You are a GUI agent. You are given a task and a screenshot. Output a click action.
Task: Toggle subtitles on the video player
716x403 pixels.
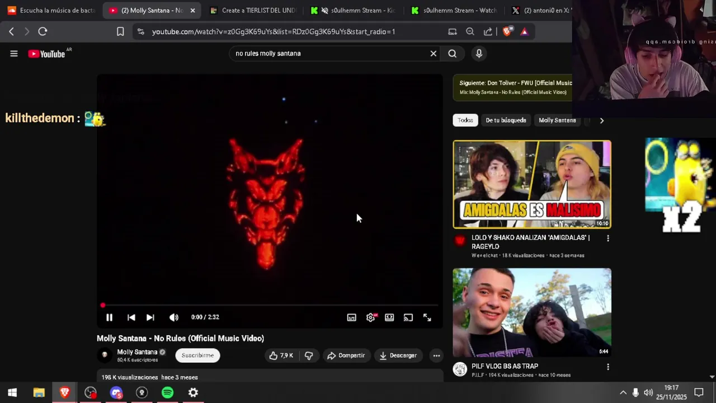click(x=351, y=317)
